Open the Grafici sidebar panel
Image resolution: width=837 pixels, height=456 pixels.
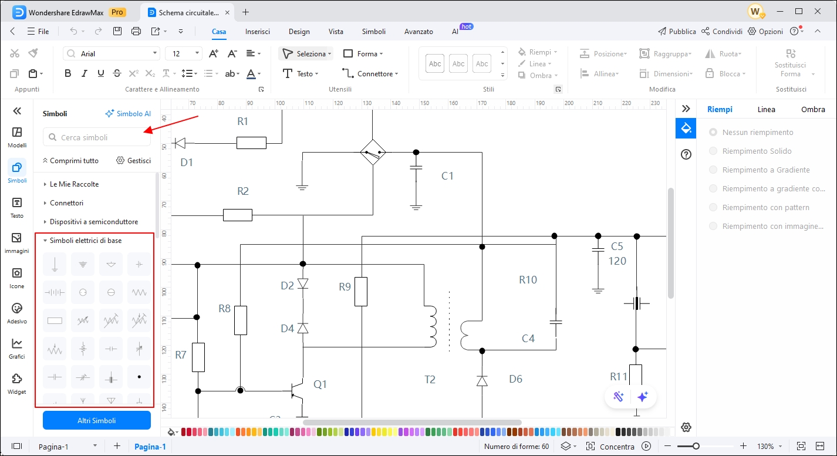click(x=17, y=349)
